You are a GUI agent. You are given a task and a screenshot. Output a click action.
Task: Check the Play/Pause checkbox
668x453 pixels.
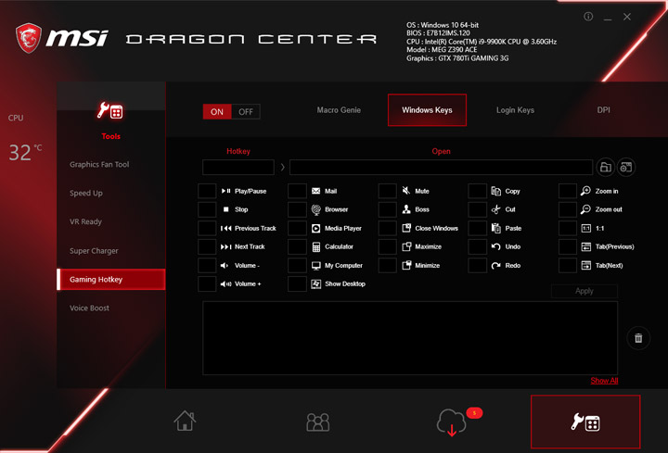pyautogui.click(x=207, y=191)
